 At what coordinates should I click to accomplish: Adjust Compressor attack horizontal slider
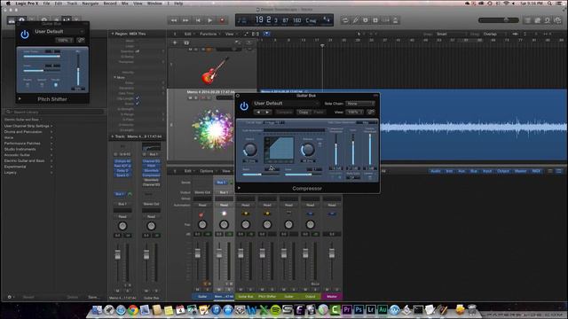tap(261, 175)
